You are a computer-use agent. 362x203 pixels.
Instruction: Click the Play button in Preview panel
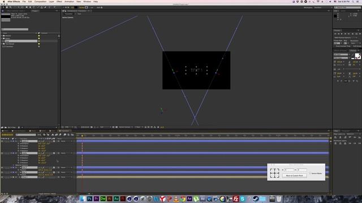(x=342, y=34)
